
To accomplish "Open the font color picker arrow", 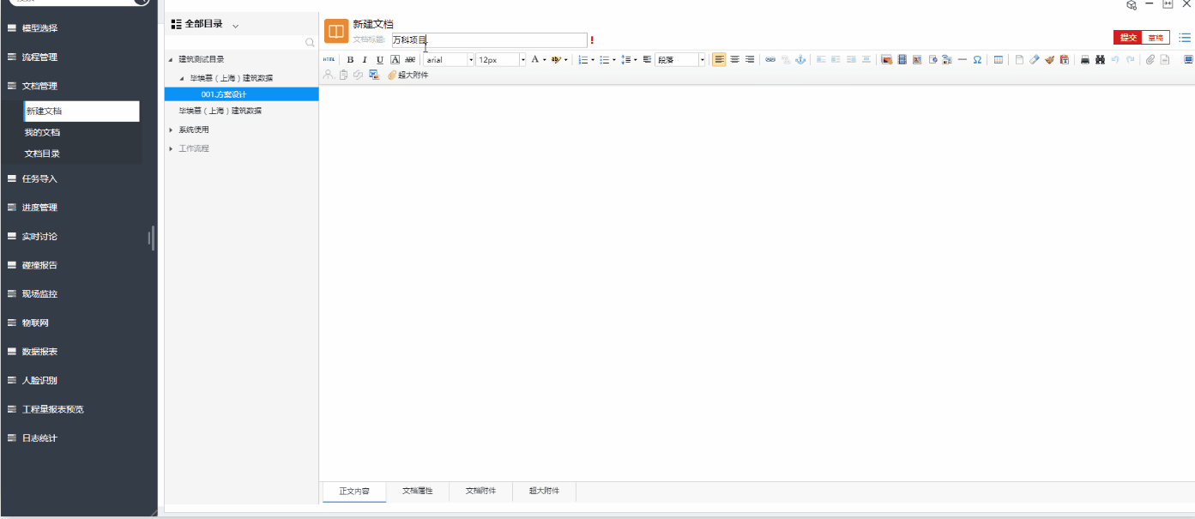I will pos(544,60).
